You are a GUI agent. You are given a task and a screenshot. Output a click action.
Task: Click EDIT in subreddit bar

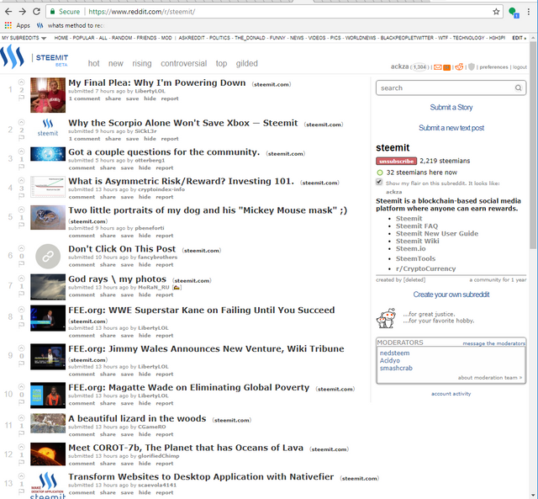tap(519, 38)
